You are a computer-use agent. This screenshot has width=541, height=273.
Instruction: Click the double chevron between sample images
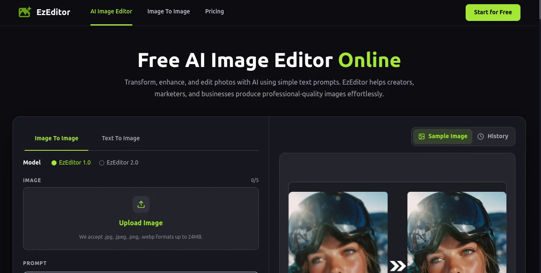tap(397, 266)
